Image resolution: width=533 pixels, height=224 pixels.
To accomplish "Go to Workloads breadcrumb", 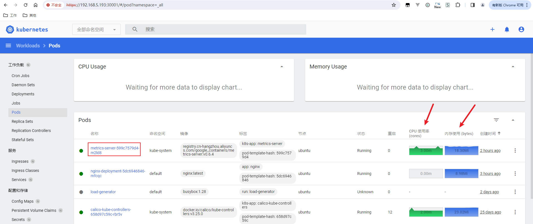I will tap(28, 45).
